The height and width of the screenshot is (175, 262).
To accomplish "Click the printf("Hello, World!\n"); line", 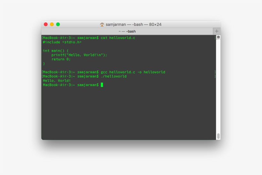I will [x=79, y=55].
